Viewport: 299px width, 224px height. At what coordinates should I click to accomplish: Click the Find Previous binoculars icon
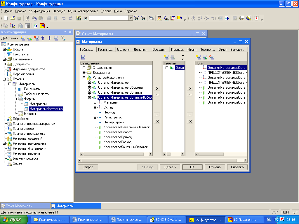143,18
